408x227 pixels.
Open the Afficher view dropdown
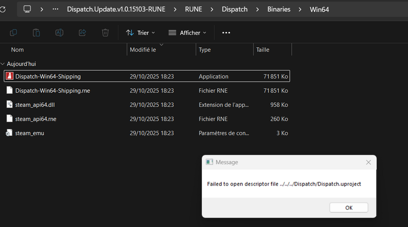click(x=187, y=33)
